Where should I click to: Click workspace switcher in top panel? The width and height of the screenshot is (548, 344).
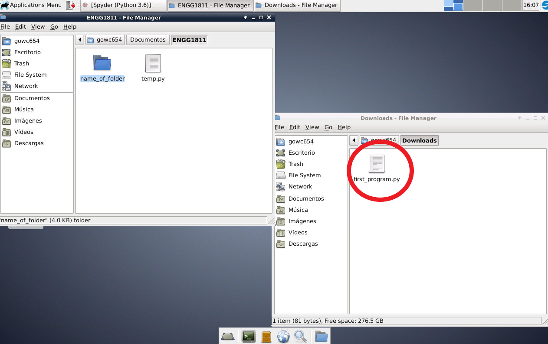point(482,5)
